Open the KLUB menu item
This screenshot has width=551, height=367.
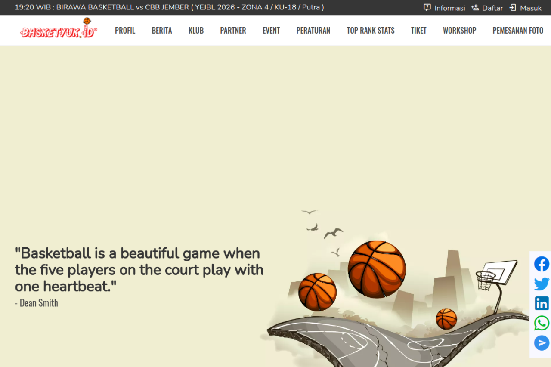tap(196, 31)
